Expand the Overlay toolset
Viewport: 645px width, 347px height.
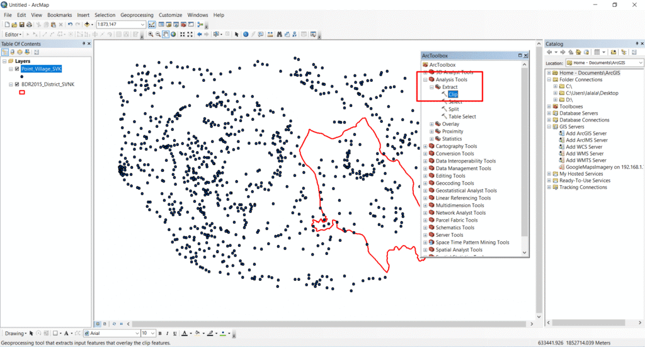click(431, 124)
